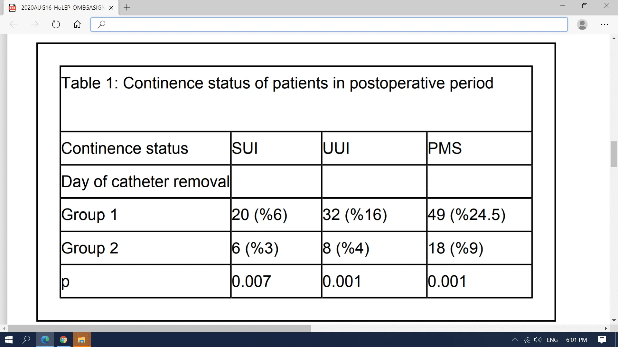Open the user profile icon
Image resolution: width=618 pixels, height=347 pixels.
582,24
